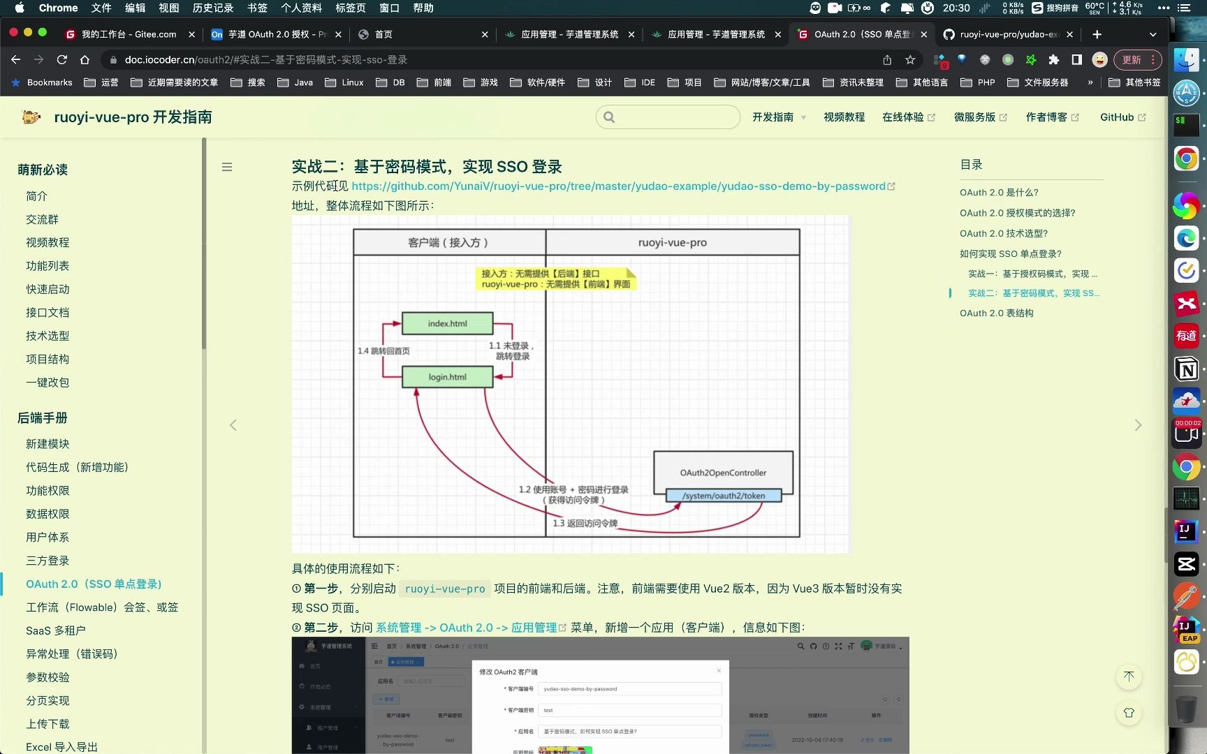Open 在线体验 nav link
The width and height of the screenshot is (1207, 754).
pos(908,117)
